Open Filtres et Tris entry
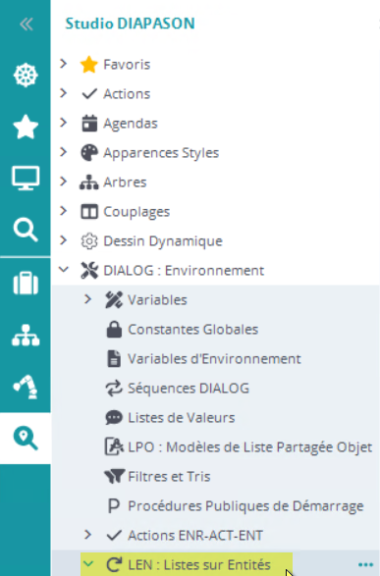This screenshot has height=576, width=380. tap(169, 477)
